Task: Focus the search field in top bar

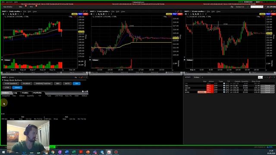Action: coord(257,7)
